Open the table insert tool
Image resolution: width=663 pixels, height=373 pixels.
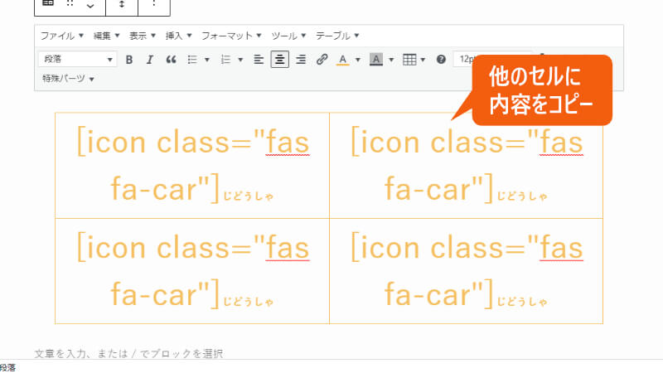point(409,60)
